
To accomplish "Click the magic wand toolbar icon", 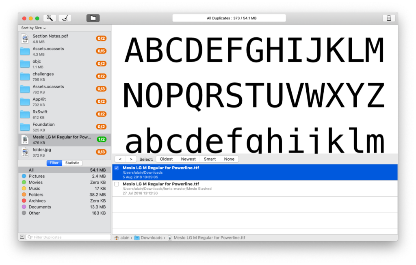I will (x=50, y=18).
